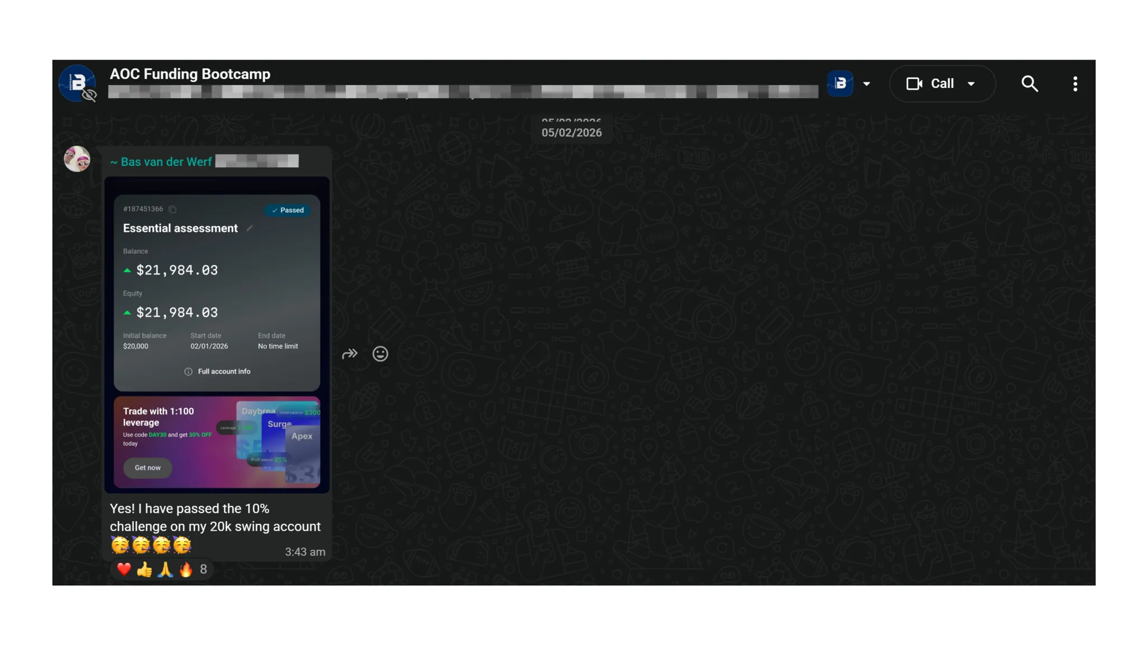Click the pencil icon beside Essential assessment
Image resolution: width=1148 pixels, height=645 pixels.
tap(249, 228)
